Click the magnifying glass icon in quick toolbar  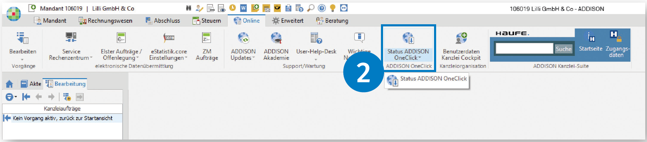click(x=311, y=8)
